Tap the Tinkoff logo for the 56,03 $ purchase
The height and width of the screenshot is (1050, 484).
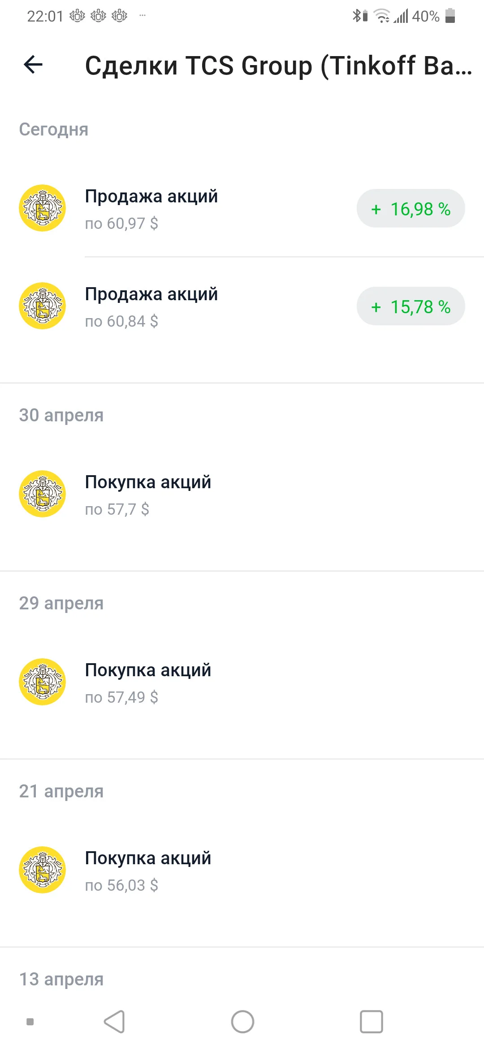tap(43, 870)
